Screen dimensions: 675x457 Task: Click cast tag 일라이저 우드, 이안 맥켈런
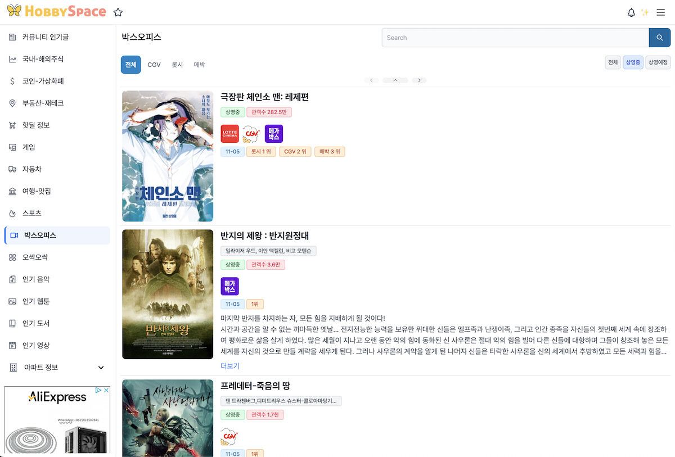[268, 251]
